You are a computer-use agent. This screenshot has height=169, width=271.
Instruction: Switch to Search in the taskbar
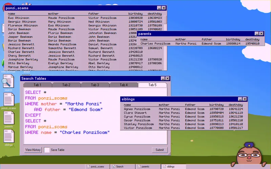click(123, 166)
